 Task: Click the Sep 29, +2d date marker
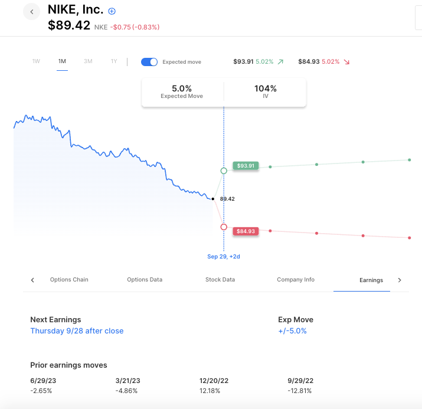(x=224, y=257)
